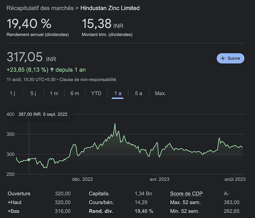
Task: Click the Montant trim. (dividendes) label
Action: coord(107,34)
